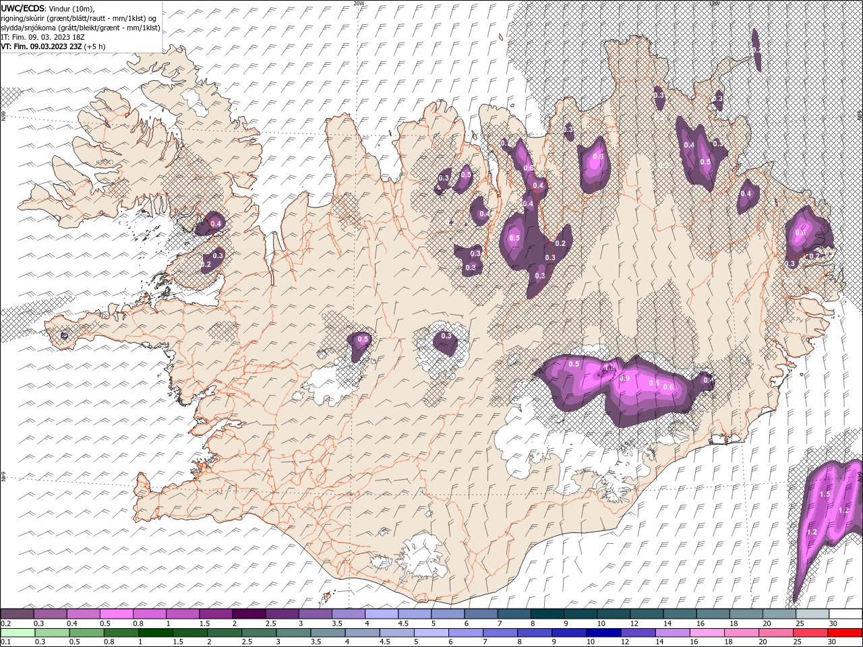The height and width of the screenshot is (647, 863).
Task: Select the violet rain swatch at 12
Action: coord(638,633)
